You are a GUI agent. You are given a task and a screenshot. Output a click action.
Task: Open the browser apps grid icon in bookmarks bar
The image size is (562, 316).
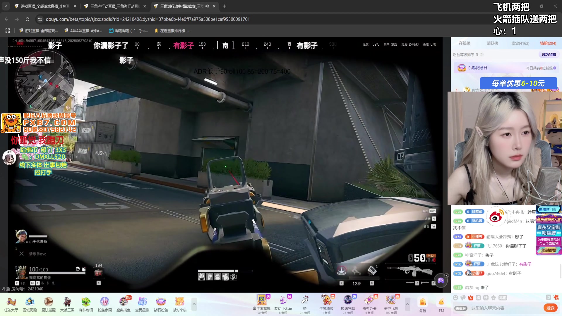(x=8, y=31)
